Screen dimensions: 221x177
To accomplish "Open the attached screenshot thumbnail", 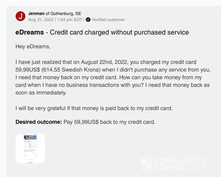I will [30, 148].
